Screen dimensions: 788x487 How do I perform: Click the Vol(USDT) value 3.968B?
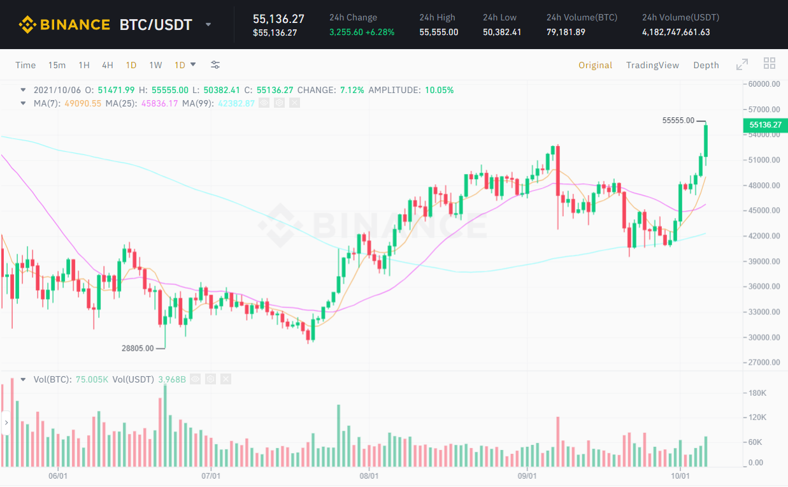tap(171, 379)
